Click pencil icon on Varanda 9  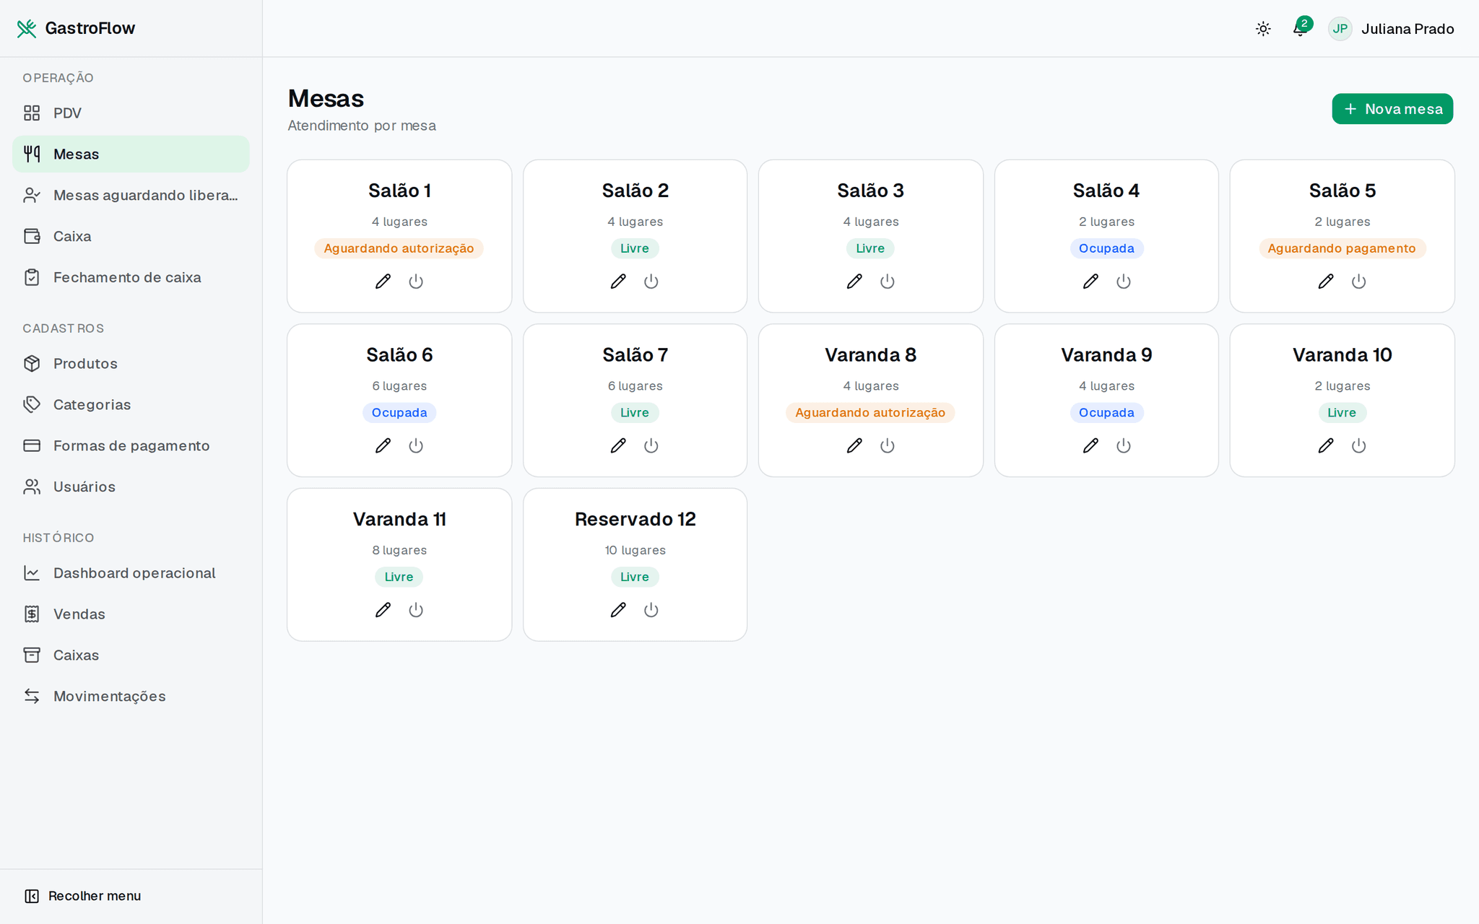(x=1090, y=445)
